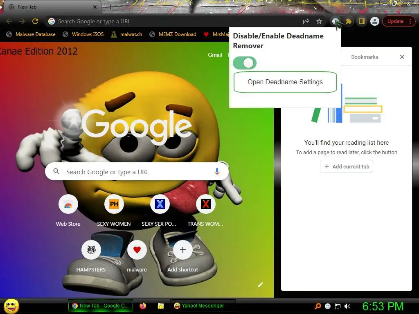Click the magnifier icon in search box
Image resolution: width=419 pixels, height=314 pixels.
tap(56, 171)
